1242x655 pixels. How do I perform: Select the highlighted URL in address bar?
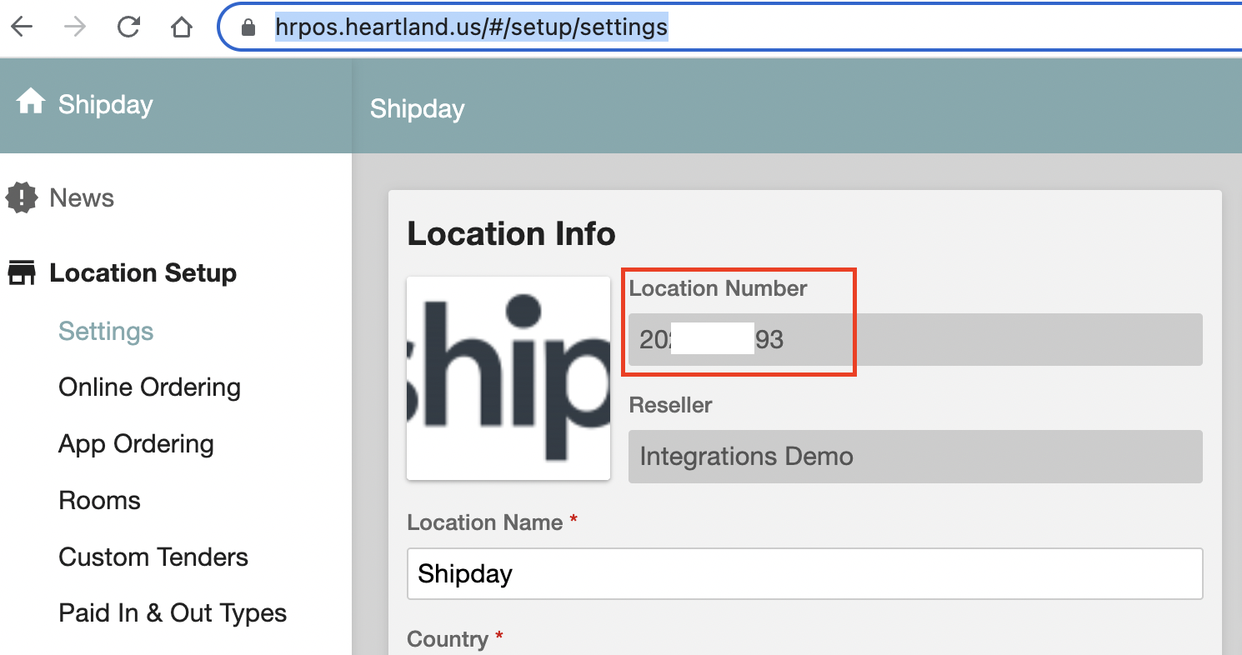click(471, 26)
